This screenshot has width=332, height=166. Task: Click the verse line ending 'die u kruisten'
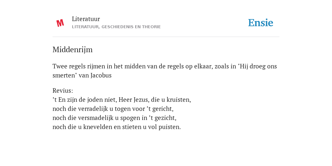click(122, 100)
